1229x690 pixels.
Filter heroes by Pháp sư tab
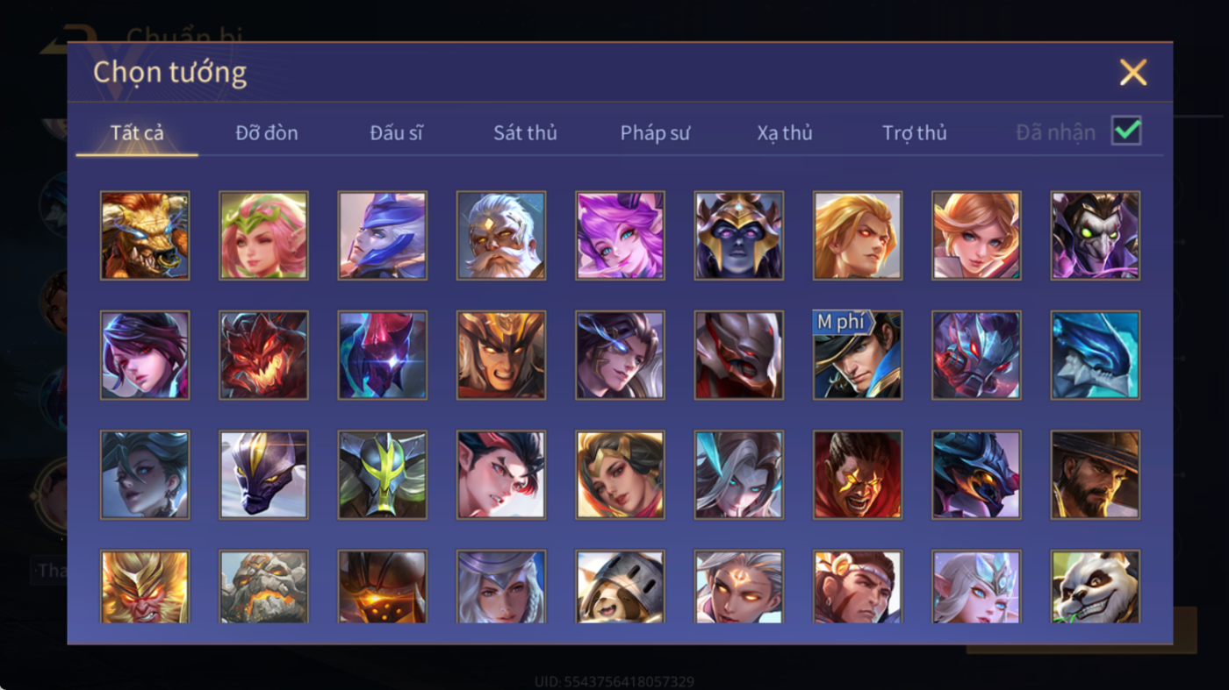(x=655, y=133)
